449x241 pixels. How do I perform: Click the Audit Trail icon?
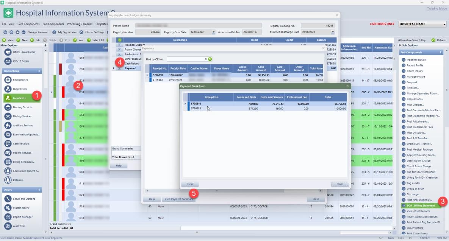pos(8,226)
